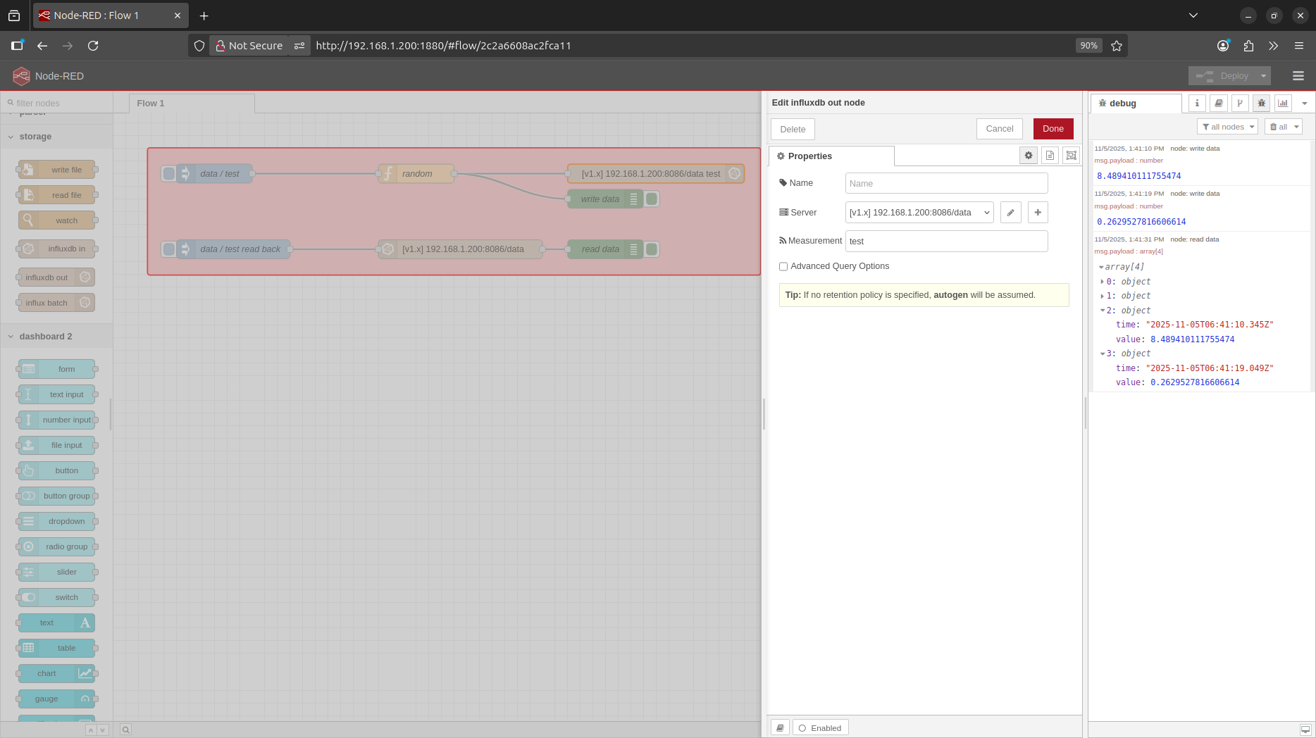Open the dashboard chart sidebar icon
This screenshot has width=1316, height=738.
pyautogui.click(x=1283, y=104)
